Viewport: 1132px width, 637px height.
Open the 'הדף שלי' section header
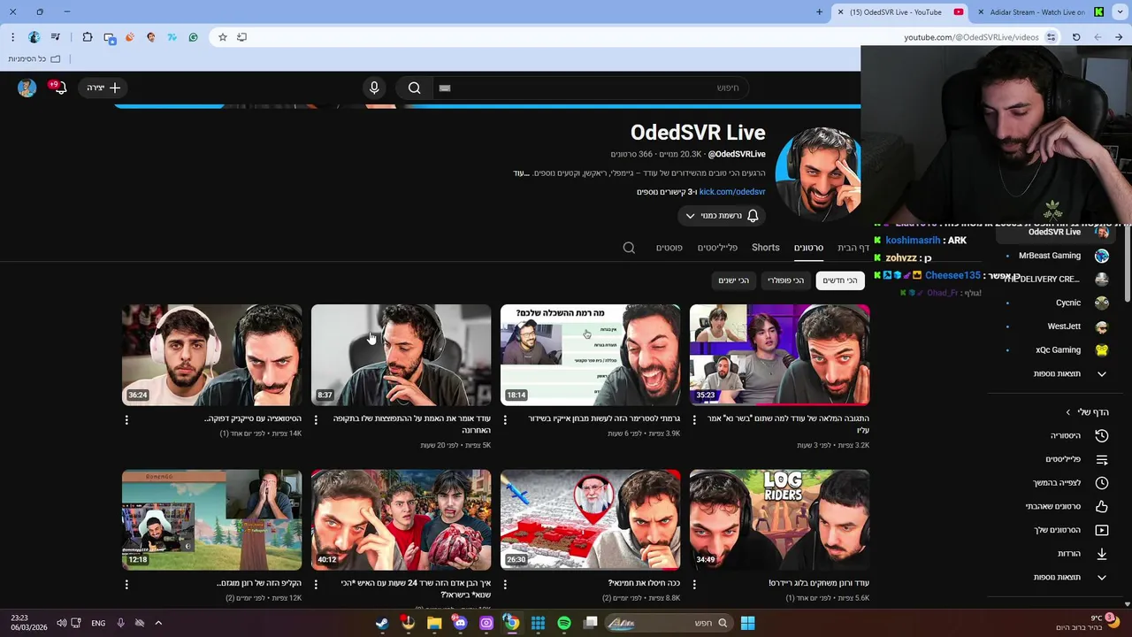(x=1087, y=412)
